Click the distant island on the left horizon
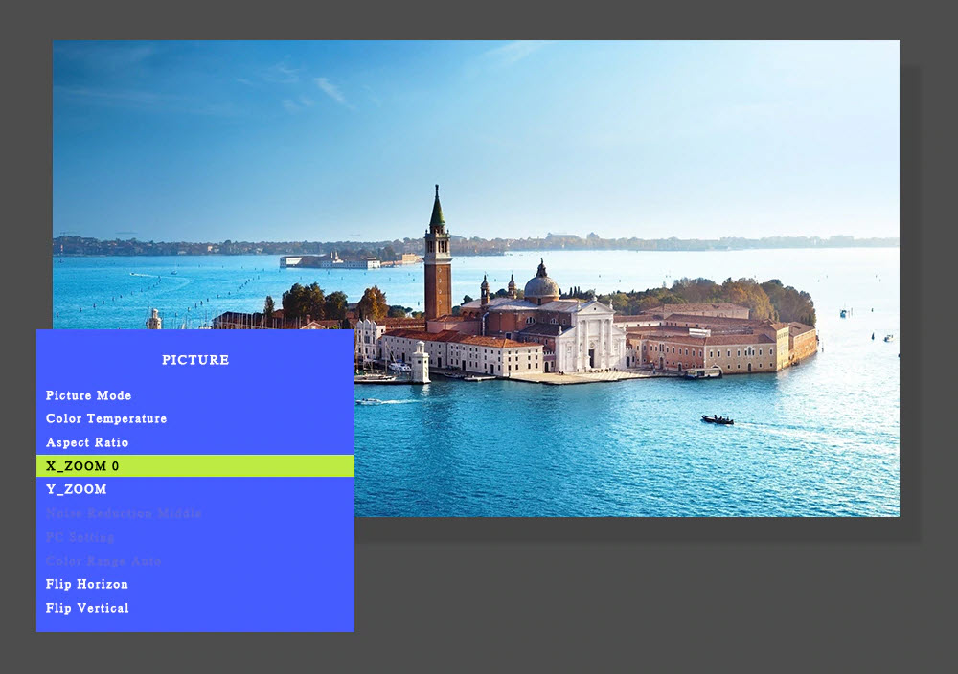Image resolution: width=958 pixels, height=674 pixels. coord(331,260)
